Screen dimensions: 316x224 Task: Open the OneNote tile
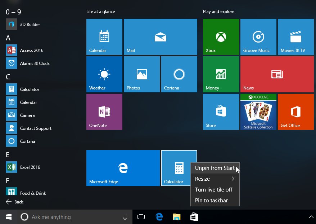tap(104, 112)
